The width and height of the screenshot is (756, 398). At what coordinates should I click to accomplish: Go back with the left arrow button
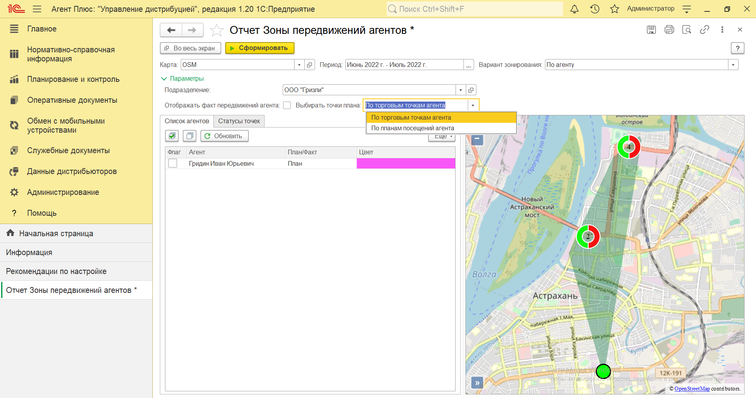click(x=171, y=30)
